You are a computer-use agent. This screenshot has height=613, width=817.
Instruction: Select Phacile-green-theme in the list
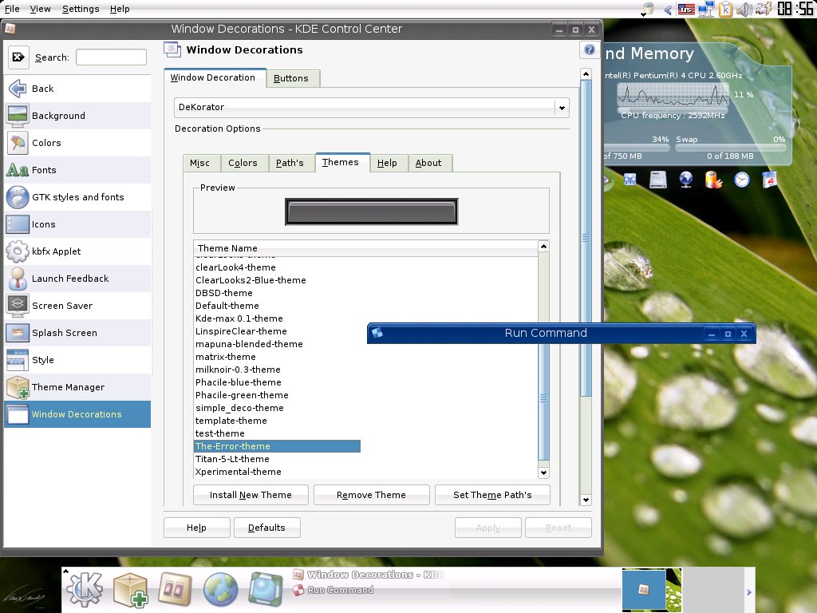pyautogui.click(x=242, y=395)
